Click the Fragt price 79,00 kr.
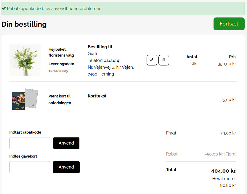 coord(228,133)
